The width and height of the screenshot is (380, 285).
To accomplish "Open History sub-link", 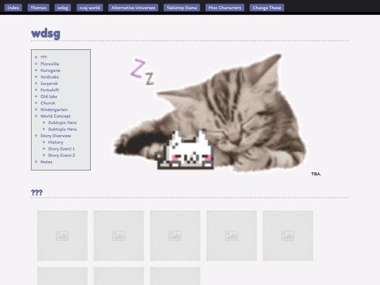I will 56,142.
